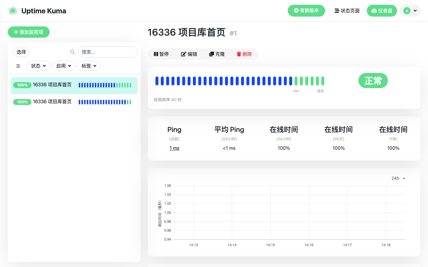Select the highlighted 16336 项目库首页 monitor row
Screen dimensions: 428x267
(74, 85)
